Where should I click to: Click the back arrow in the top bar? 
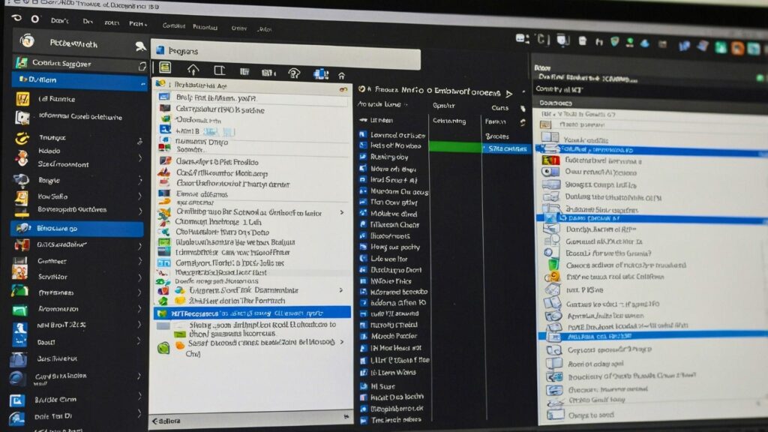tap(16, 18)
